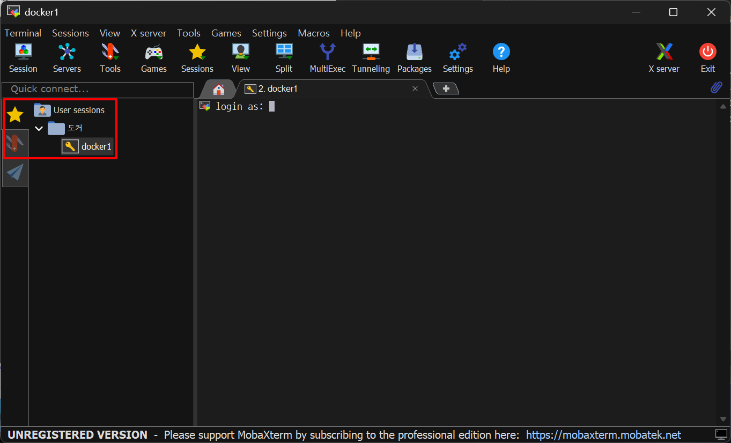
Task: Open the Session toolbar button
Action: click(23, 58)
